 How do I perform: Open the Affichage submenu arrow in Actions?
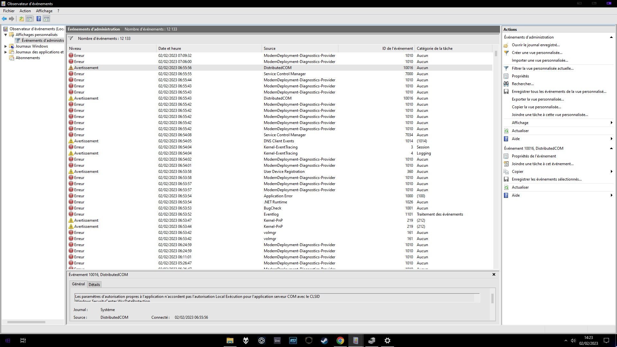tap(611, 123)
